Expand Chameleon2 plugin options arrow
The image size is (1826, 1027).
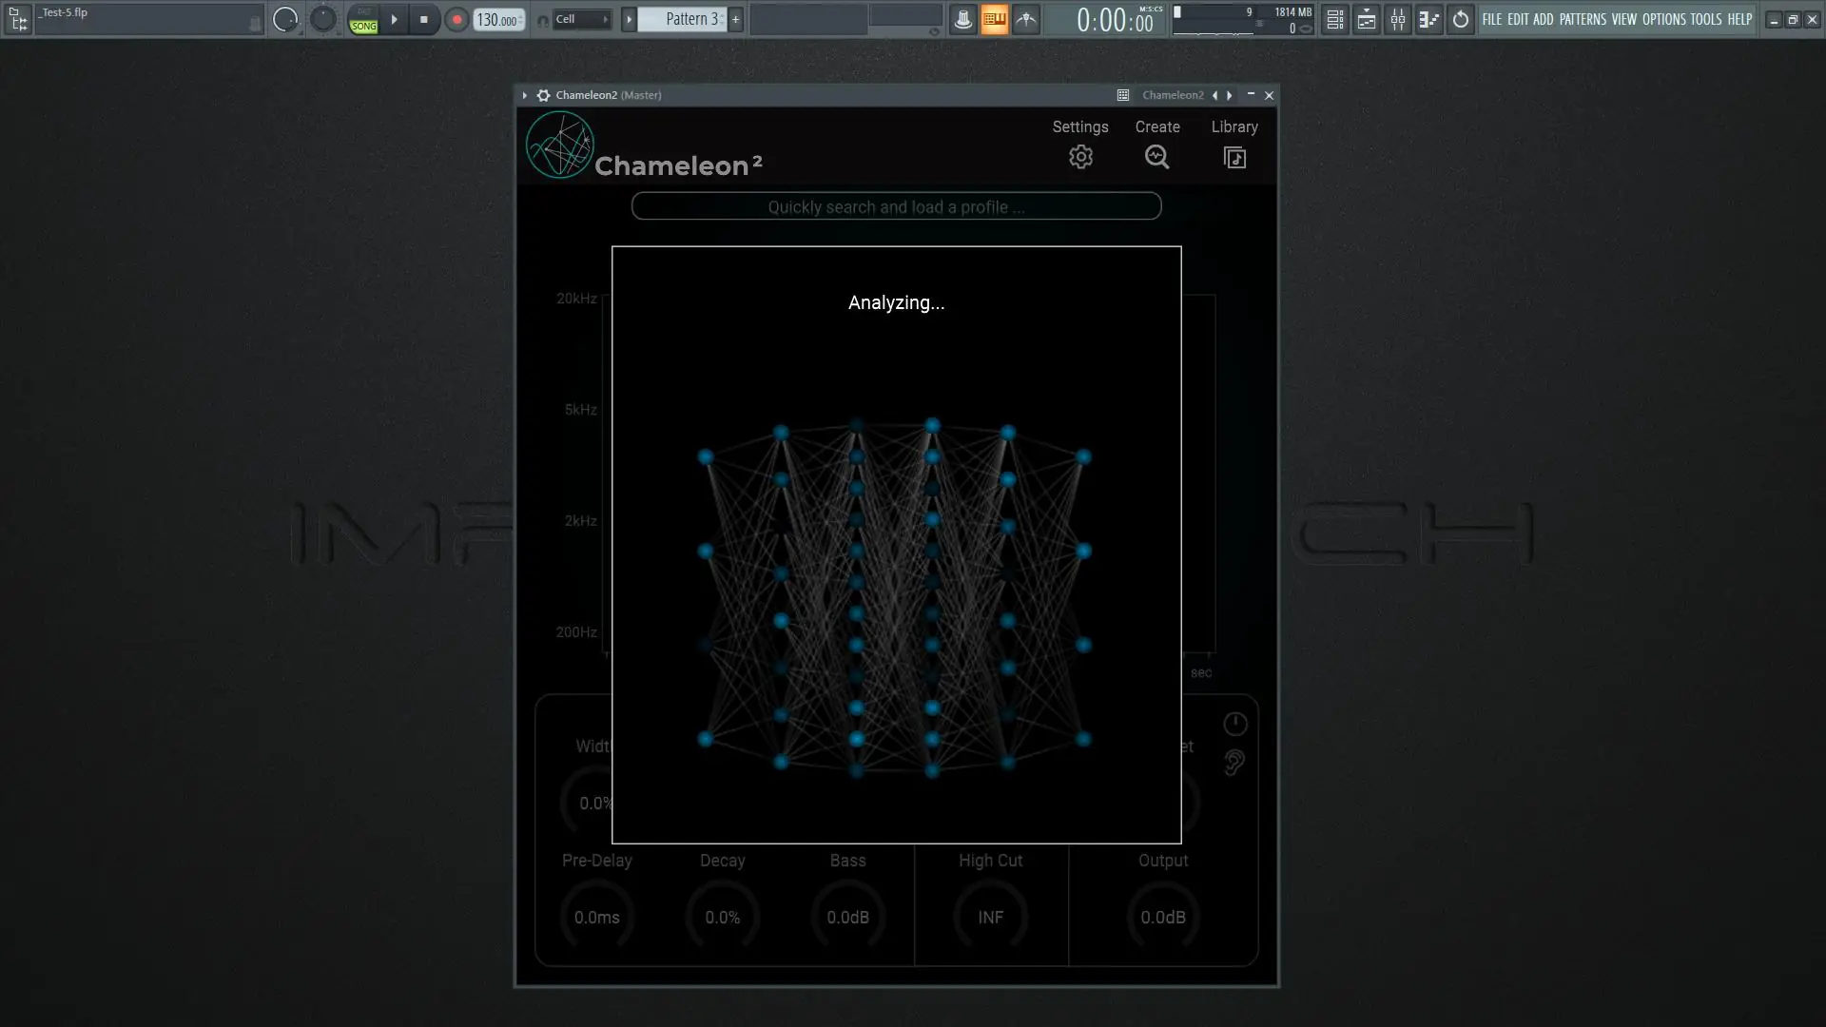point(524,95)
